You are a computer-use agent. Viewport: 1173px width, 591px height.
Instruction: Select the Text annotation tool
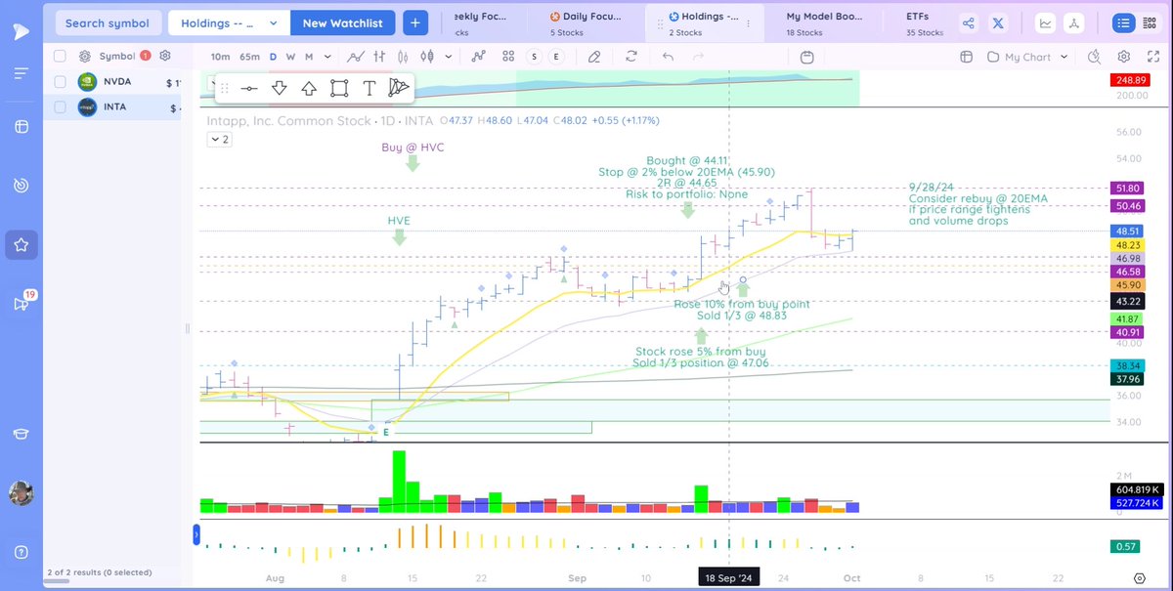point(369,87)
